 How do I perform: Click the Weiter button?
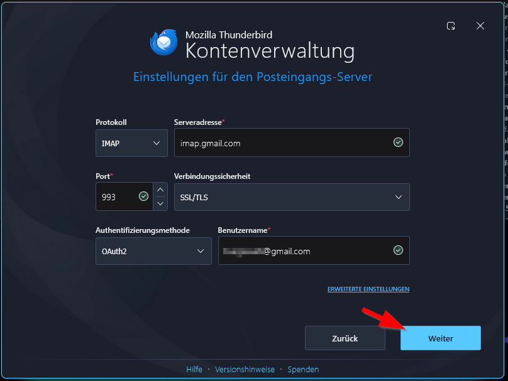[x=441, y=338]
